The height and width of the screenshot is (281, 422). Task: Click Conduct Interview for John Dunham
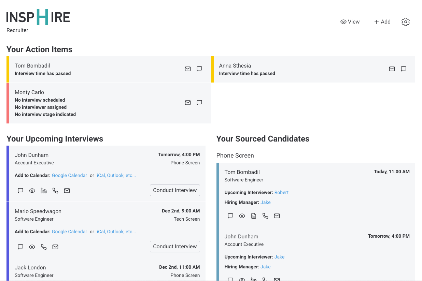click(x=175, y=190)
